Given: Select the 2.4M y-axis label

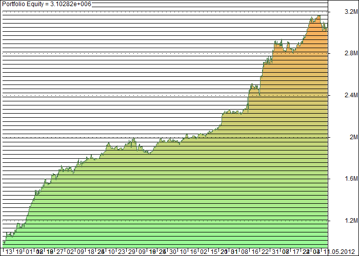Looking at the screenshot, I should [351, 95].
